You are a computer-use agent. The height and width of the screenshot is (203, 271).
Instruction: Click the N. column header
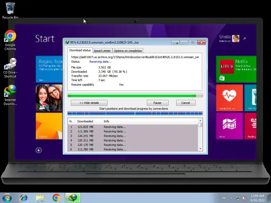coord(72,121)
